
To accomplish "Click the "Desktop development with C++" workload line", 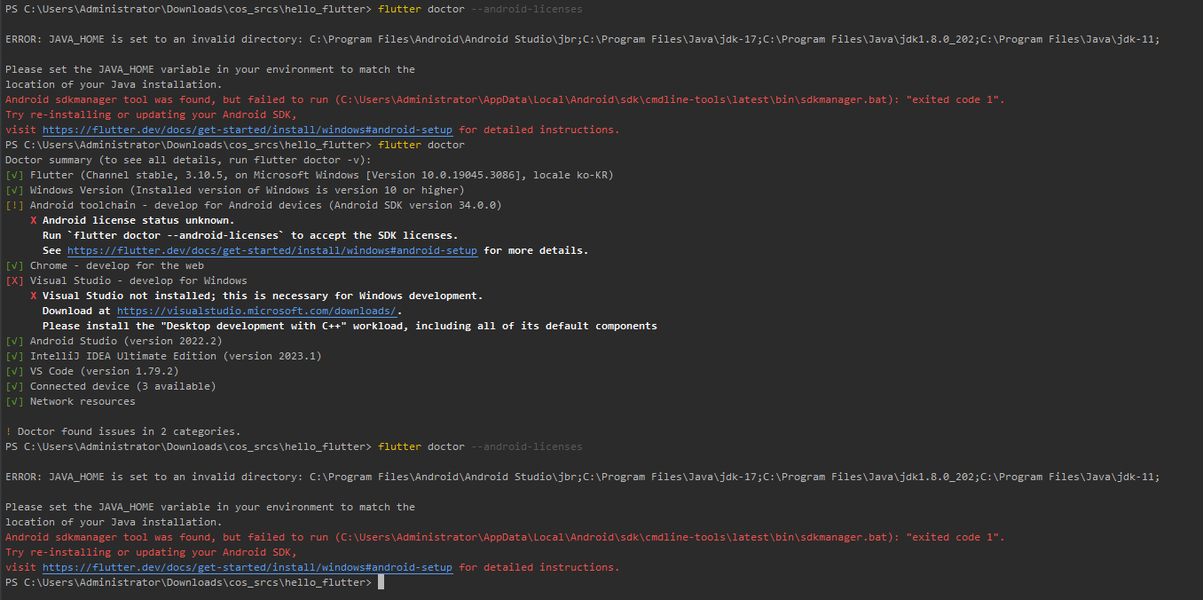I will [x=350, y=326].
